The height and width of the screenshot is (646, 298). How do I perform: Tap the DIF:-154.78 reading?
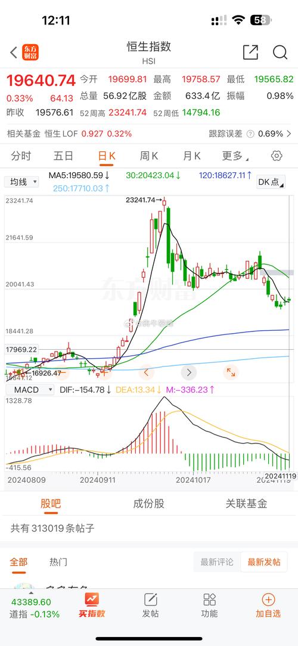[x=85, y=390]
